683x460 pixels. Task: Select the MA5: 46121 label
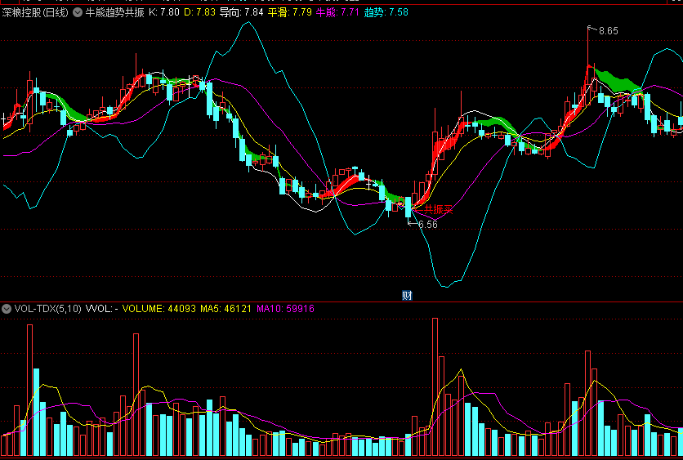coord(225,309)
